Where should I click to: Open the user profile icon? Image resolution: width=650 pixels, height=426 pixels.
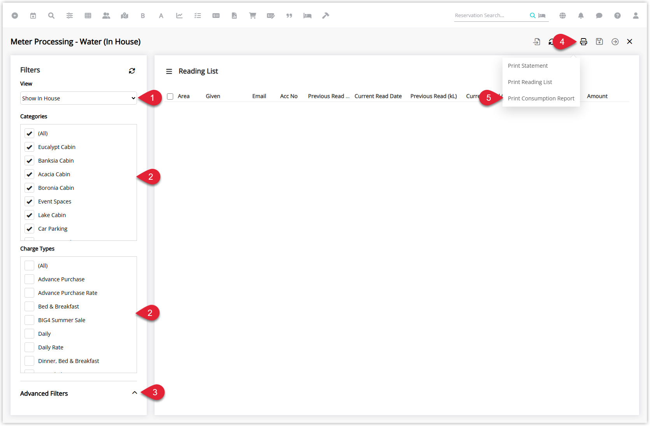(x=636, y=16)
